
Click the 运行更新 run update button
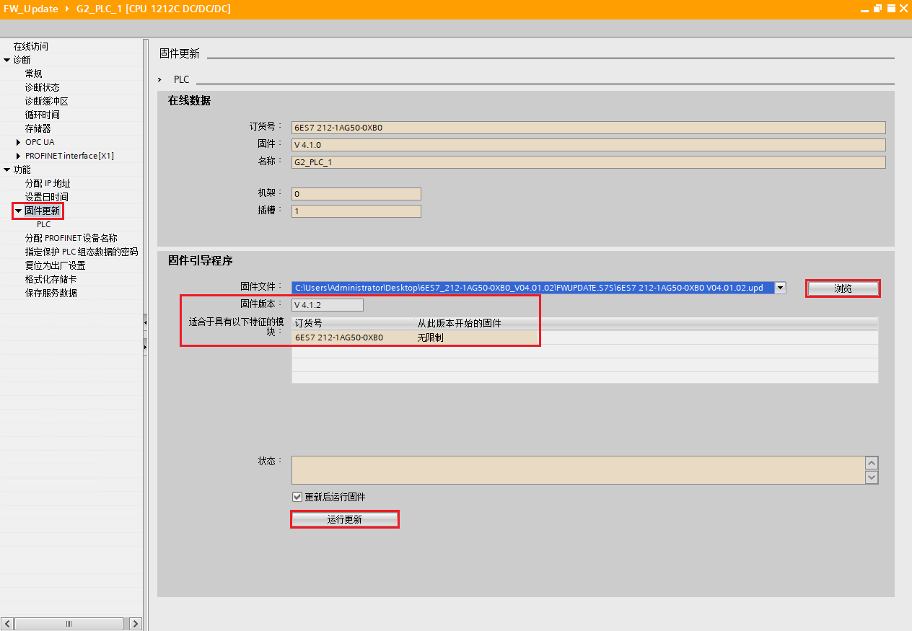tap(344, 519)
